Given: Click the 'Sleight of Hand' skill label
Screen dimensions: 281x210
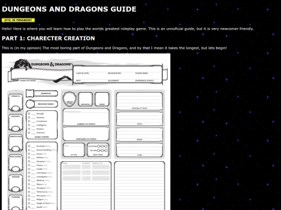Looking at the screenshot, I should [43, 203].
